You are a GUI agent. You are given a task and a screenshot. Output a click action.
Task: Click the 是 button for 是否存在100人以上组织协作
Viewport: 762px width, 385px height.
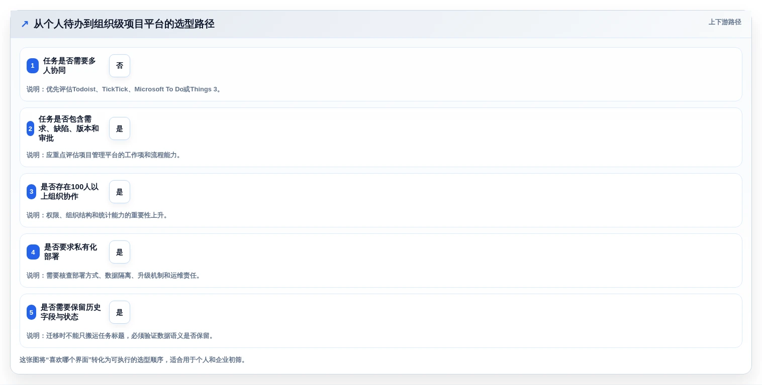120,192
